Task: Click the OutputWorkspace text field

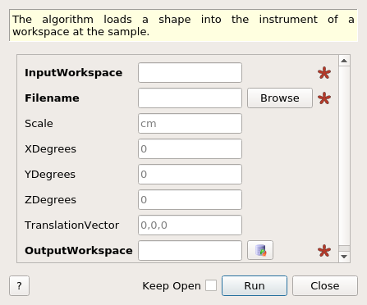Action: coord(190,250)
